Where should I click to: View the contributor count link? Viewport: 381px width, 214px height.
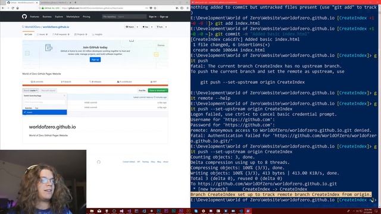tap(124, 82)
